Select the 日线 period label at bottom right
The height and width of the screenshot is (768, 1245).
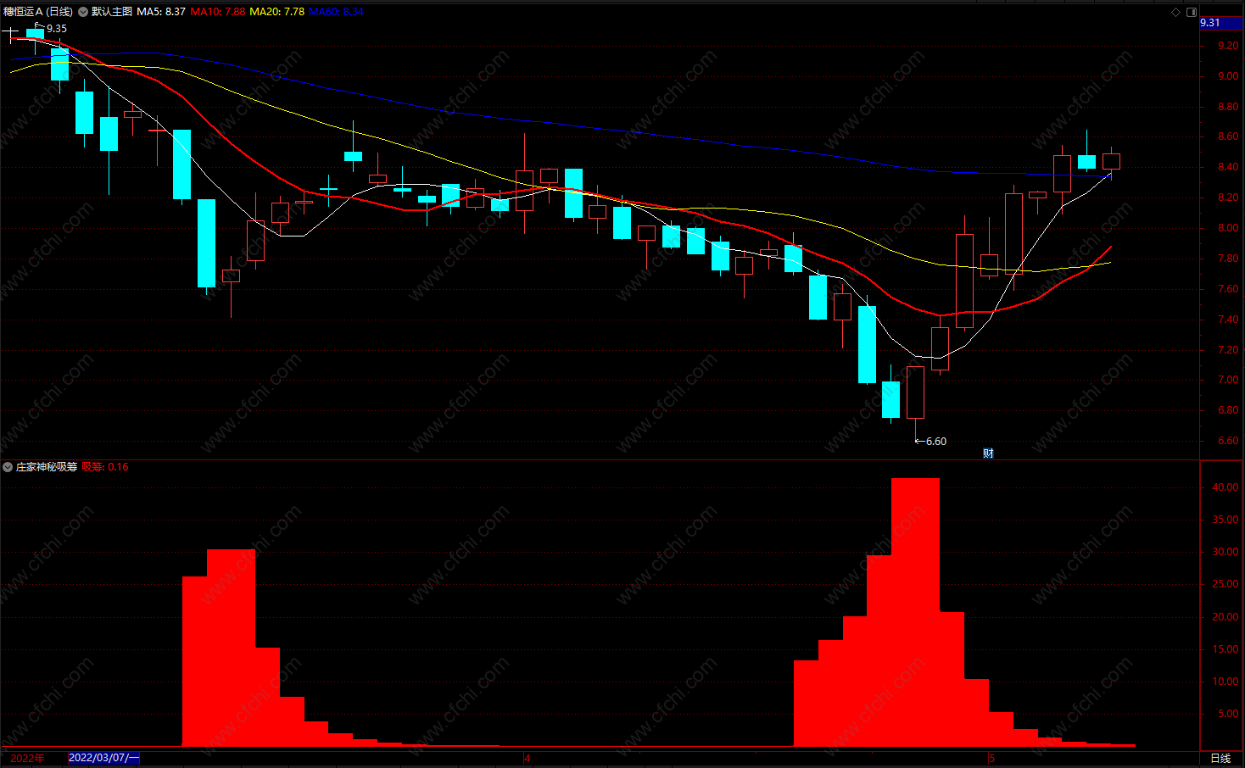click(x=1220, y=758)
